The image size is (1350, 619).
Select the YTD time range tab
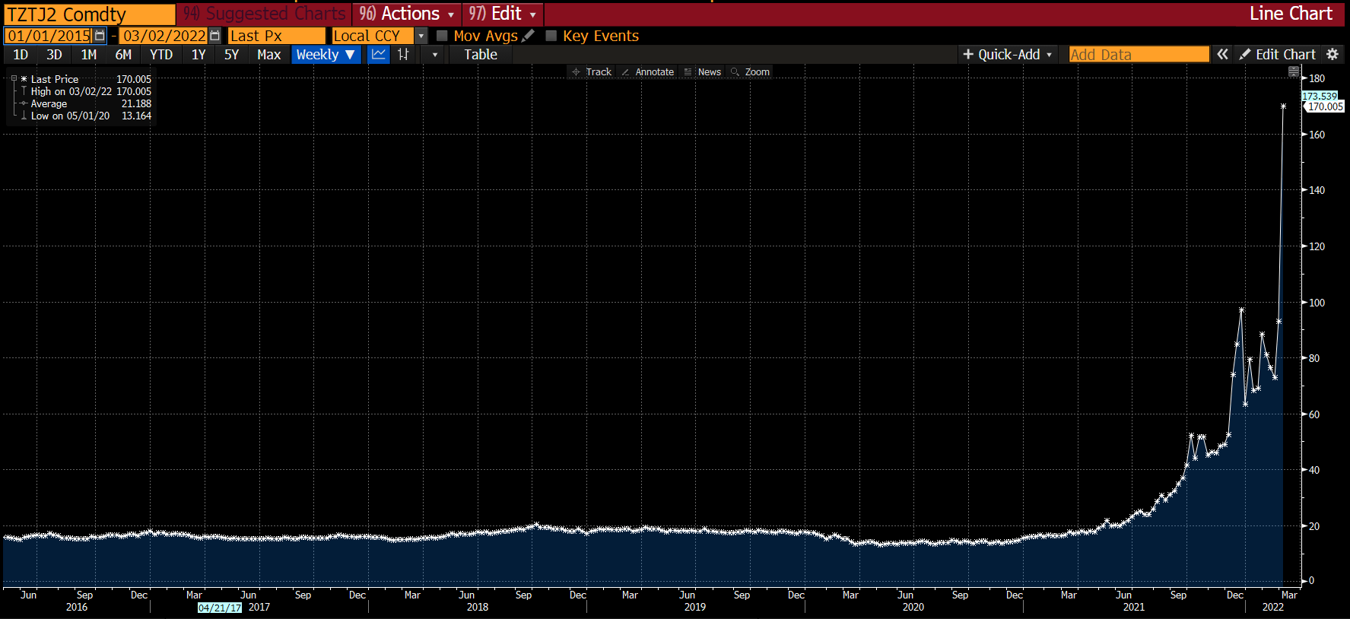pyautogui.click(x=161, y=55)
